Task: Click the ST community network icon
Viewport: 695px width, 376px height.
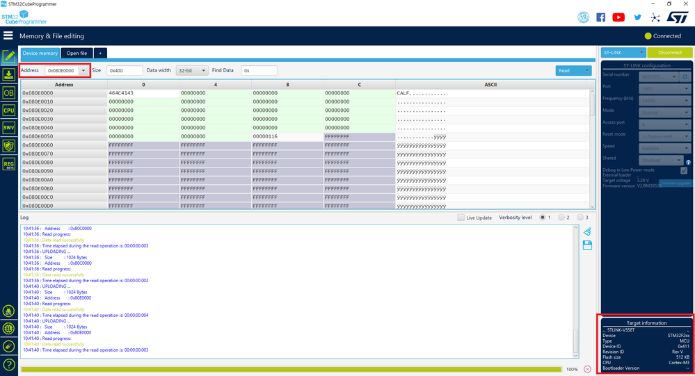Action: click(655, 17)
